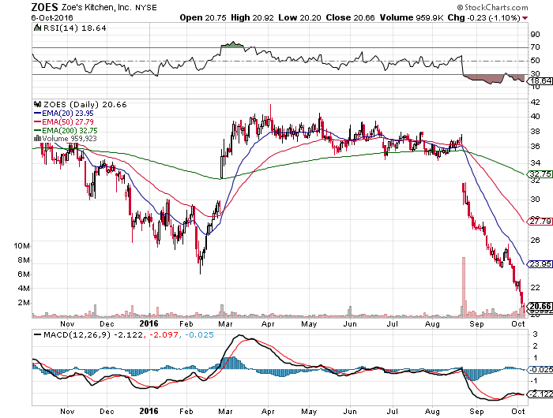Click the company name Zoe's Kitchen, Inc.
This screenshot has width=553, height=418.
[96, 7]
